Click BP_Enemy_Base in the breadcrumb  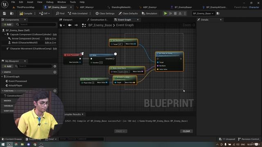pos(100,25)
